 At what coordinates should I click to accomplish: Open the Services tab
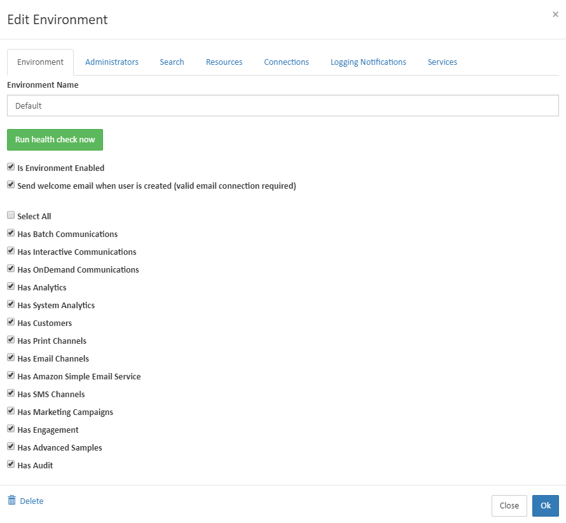point(442,62)
